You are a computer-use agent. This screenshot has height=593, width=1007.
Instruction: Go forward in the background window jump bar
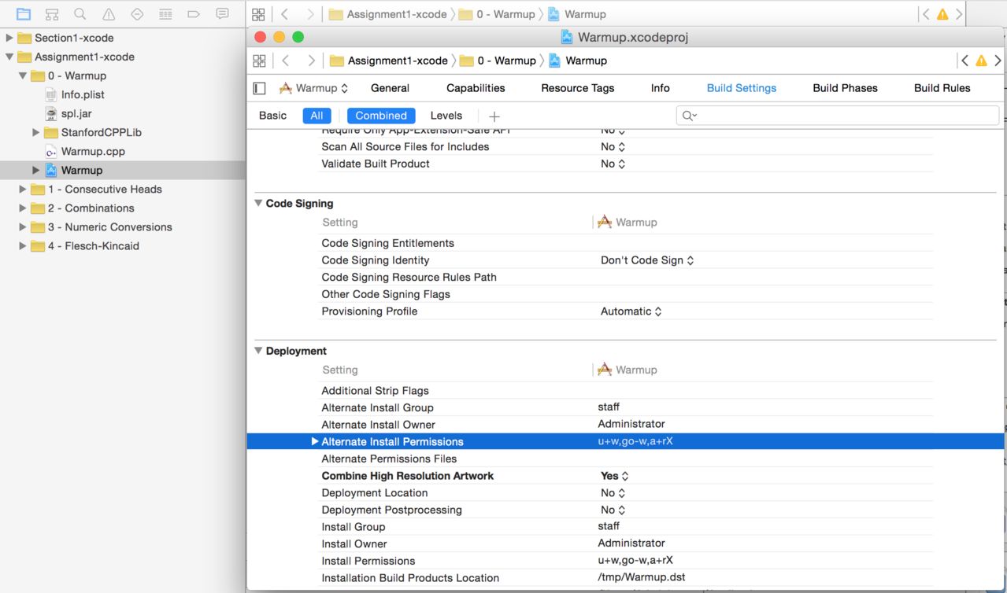coord(310,14)
